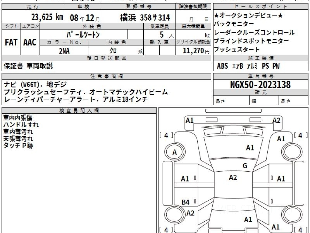Click the 高さ dimension cell
Viewport: 310px width, 233px height.
(x=293, y=100)
